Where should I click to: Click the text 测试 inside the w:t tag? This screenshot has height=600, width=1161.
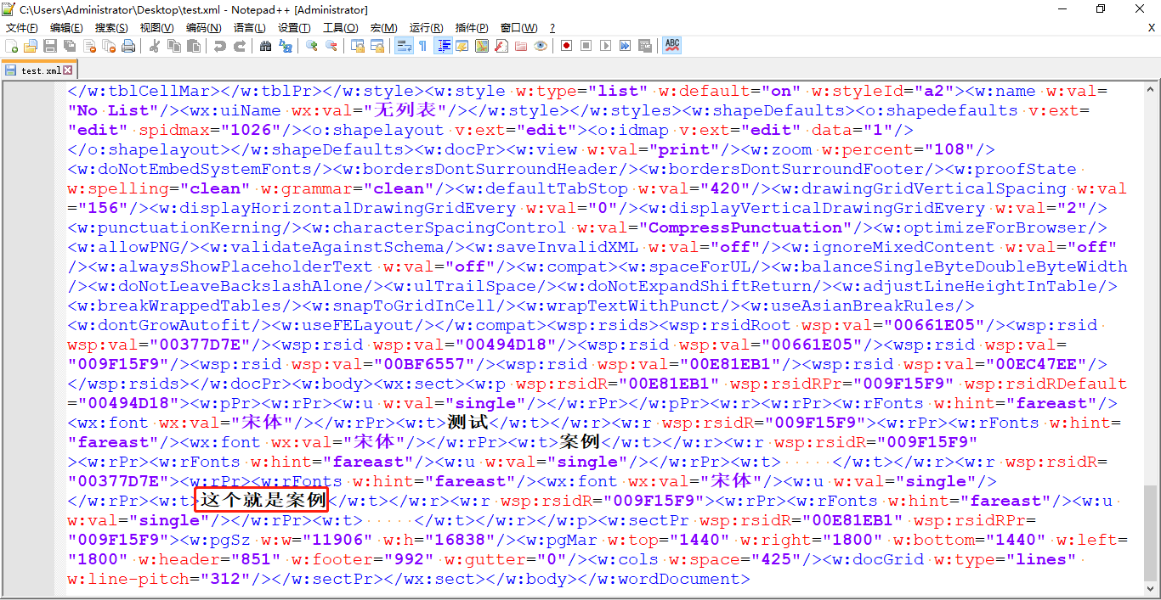coord(467,423)
